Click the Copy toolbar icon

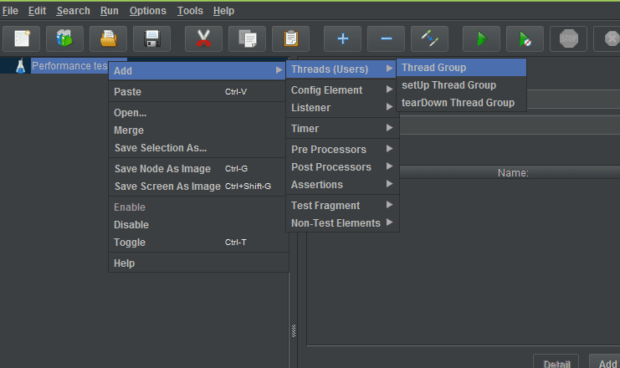(246, 38)
